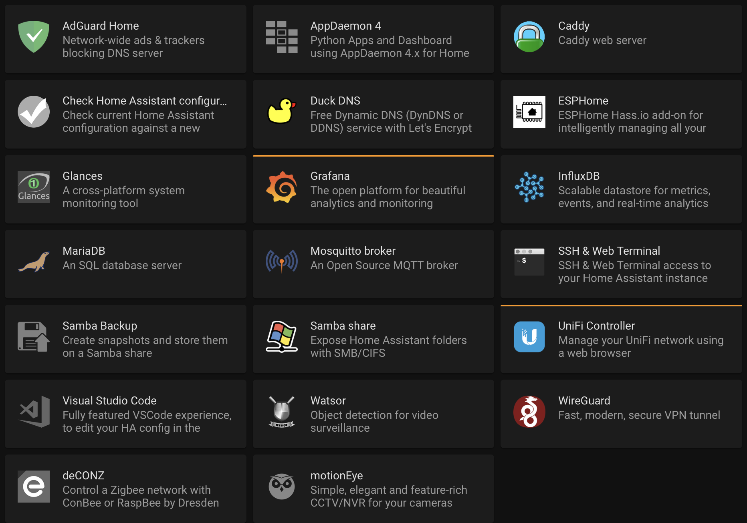
Task: Click 'An SQL database server' description
Action: (x=122, y=266)
